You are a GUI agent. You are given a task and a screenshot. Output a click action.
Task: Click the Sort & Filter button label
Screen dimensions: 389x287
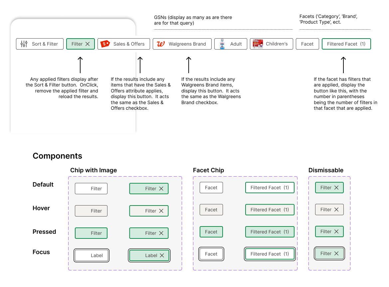coord(45,44)
